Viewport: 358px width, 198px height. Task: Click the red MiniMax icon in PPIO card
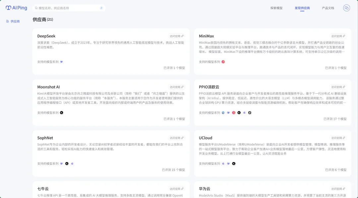234,113
